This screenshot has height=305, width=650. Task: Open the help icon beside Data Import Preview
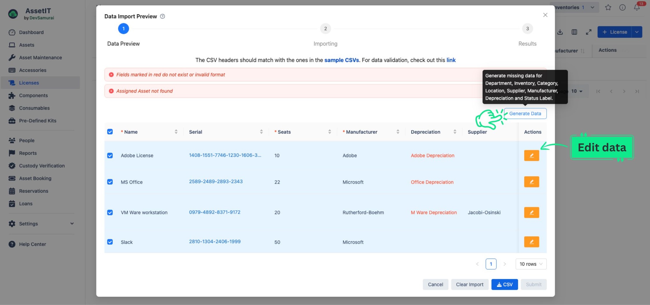click(163, 16)
